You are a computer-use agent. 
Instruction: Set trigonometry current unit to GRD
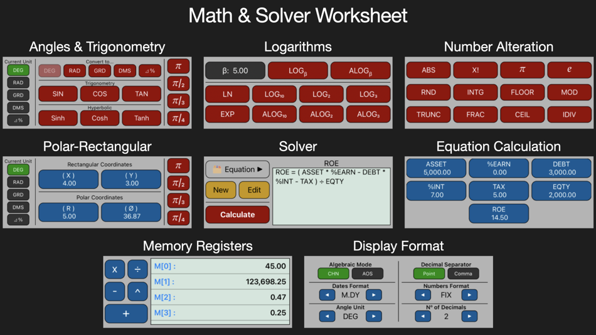pos(18,95)
